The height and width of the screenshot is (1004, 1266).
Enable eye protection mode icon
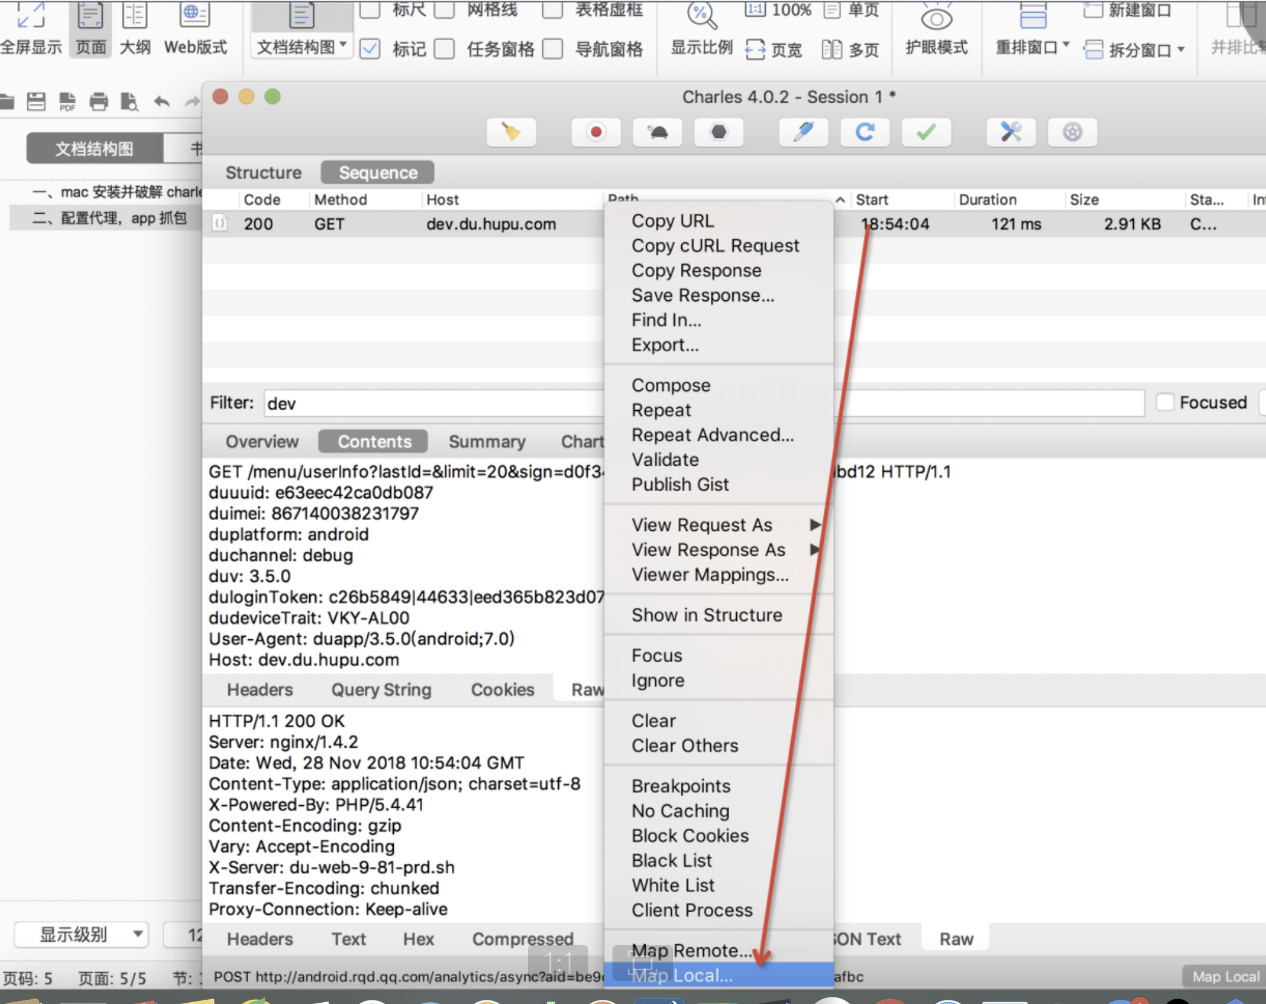pyautogui.click(x=936, y=18)
